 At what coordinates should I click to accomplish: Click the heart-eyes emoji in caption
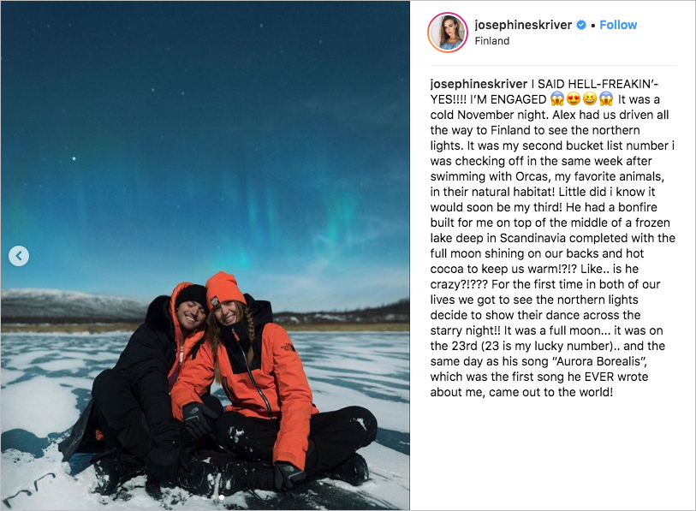574,98
